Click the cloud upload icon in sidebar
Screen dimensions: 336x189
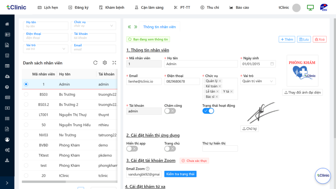(7, 76)
